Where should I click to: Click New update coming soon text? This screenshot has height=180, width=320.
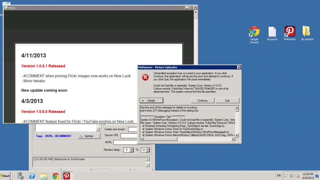pos(44,90)
